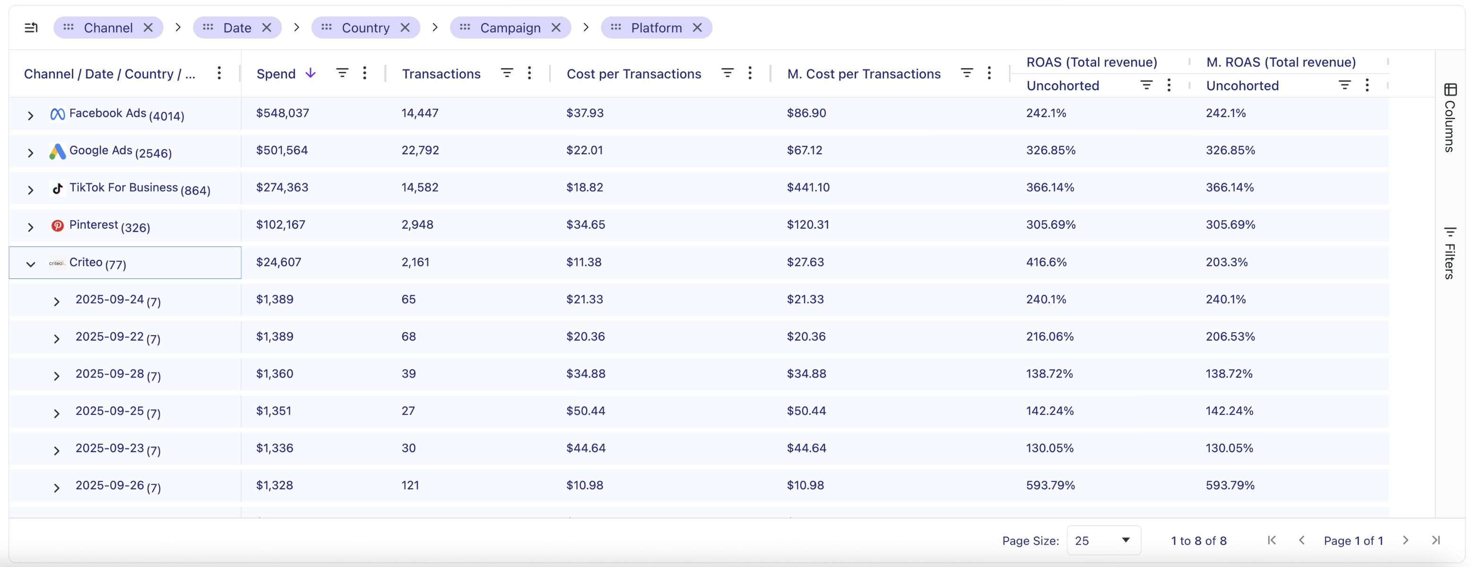Image resolution: width=1472 pixels, height=567 pixels.
Task: Open the kebab menu on Uncohorted M. ROAS column
Action: 1367,85
